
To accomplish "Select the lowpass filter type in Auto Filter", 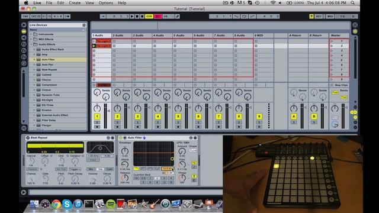I will [136, 169].
